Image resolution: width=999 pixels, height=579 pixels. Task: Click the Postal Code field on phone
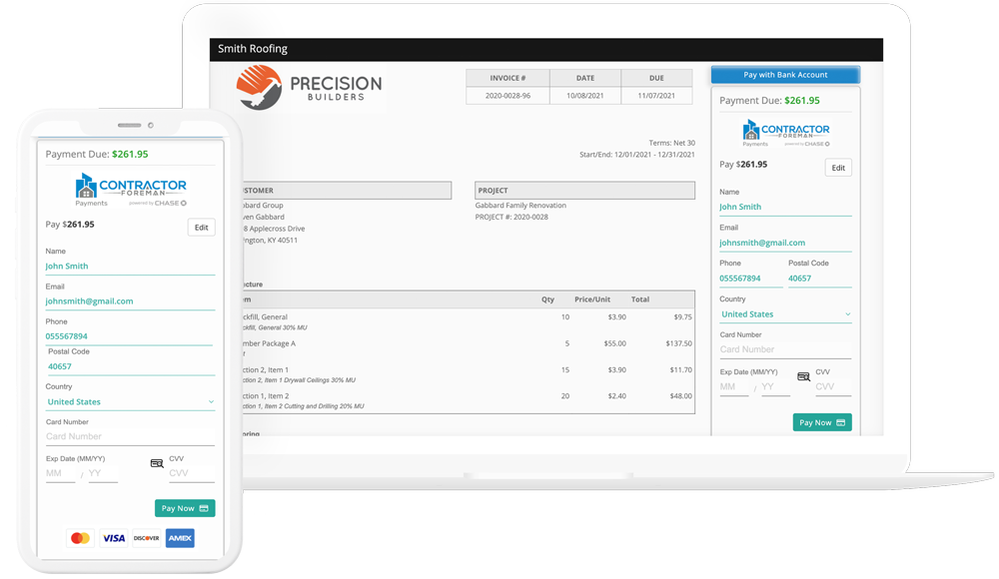coord(130,366)
